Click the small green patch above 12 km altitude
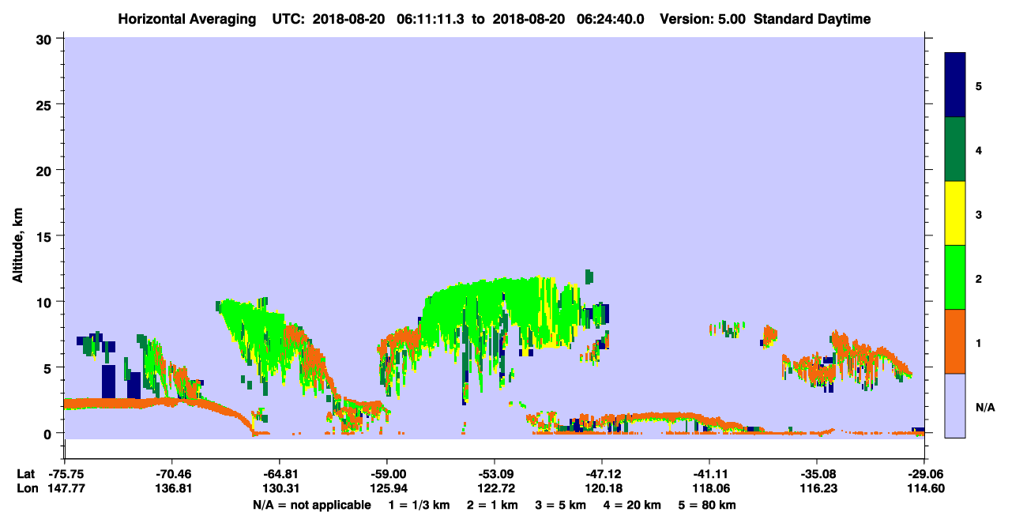 click(x=589, y=276)
